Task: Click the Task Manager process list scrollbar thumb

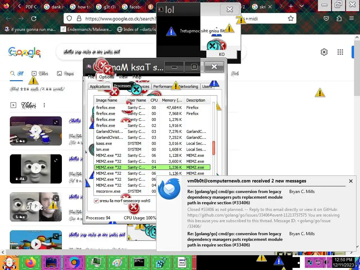Action: (x=213, y=148)
